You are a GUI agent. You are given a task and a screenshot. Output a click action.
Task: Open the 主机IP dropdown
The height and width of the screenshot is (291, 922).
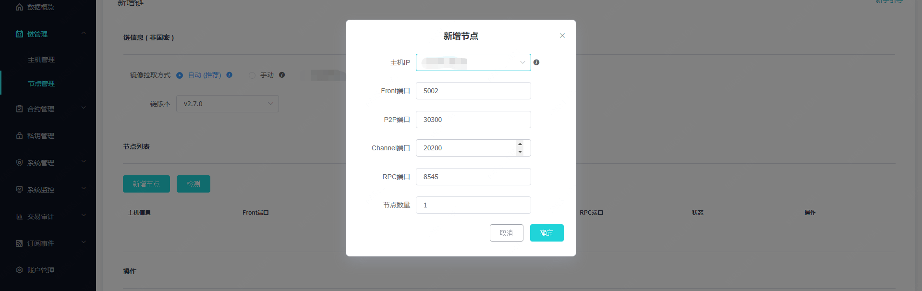click(x=473, y=62)
